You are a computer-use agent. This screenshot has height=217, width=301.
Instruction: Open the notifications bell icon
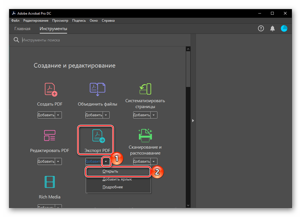pos(272,29)
